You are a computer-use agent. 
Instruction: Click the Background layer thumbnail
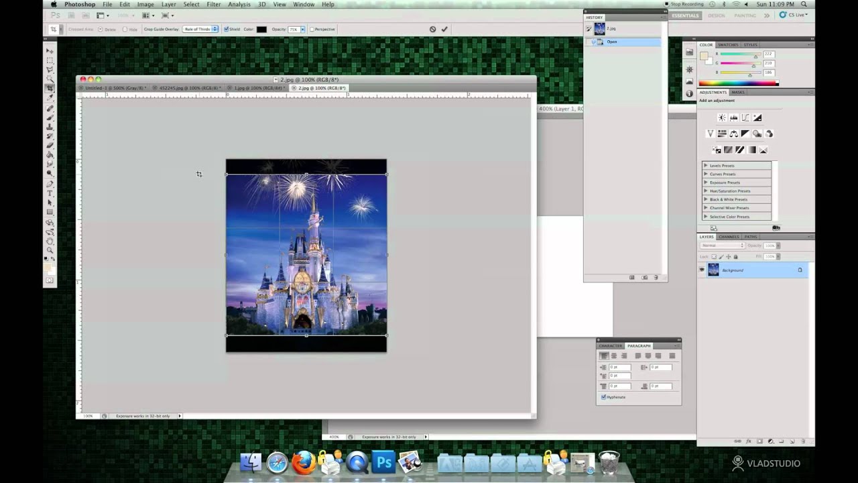713,270
